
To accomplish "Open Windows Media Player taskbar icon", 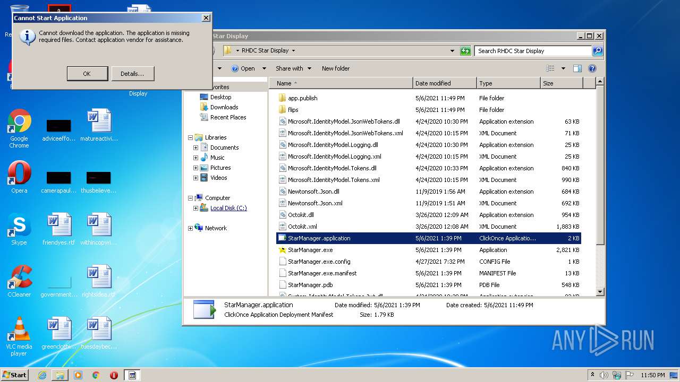I will point(78,375).
